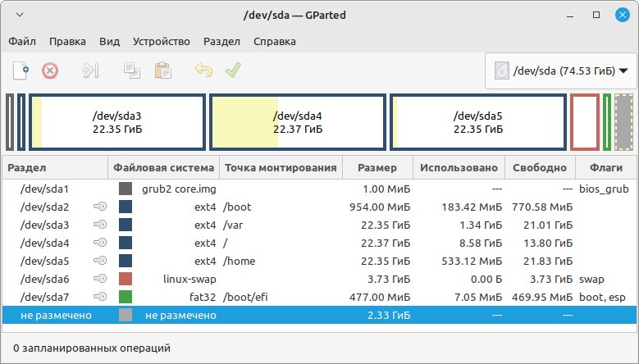Viewport: 639px width, 364px height.
Task: Click the Paste partition toolbar icon
Action: click(x=163, y=71)
